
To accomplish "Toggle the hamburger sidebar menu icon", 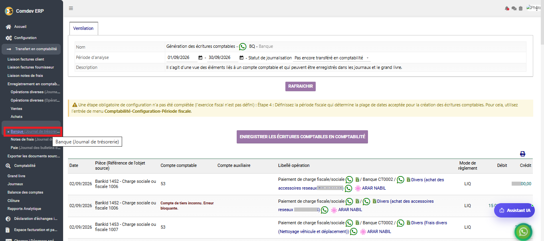I will point(71,8).
